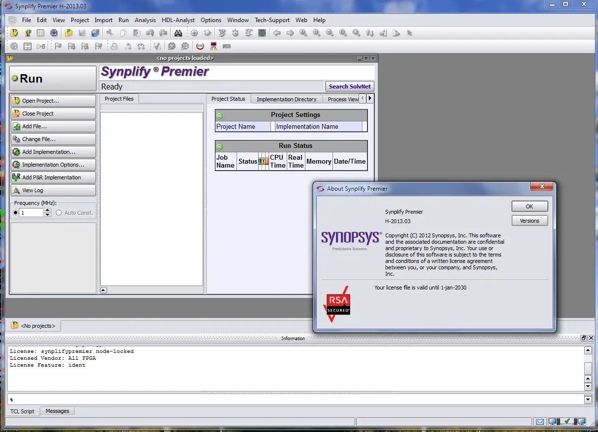
Task: Click the TCL command input field
Action: [296, 400]
